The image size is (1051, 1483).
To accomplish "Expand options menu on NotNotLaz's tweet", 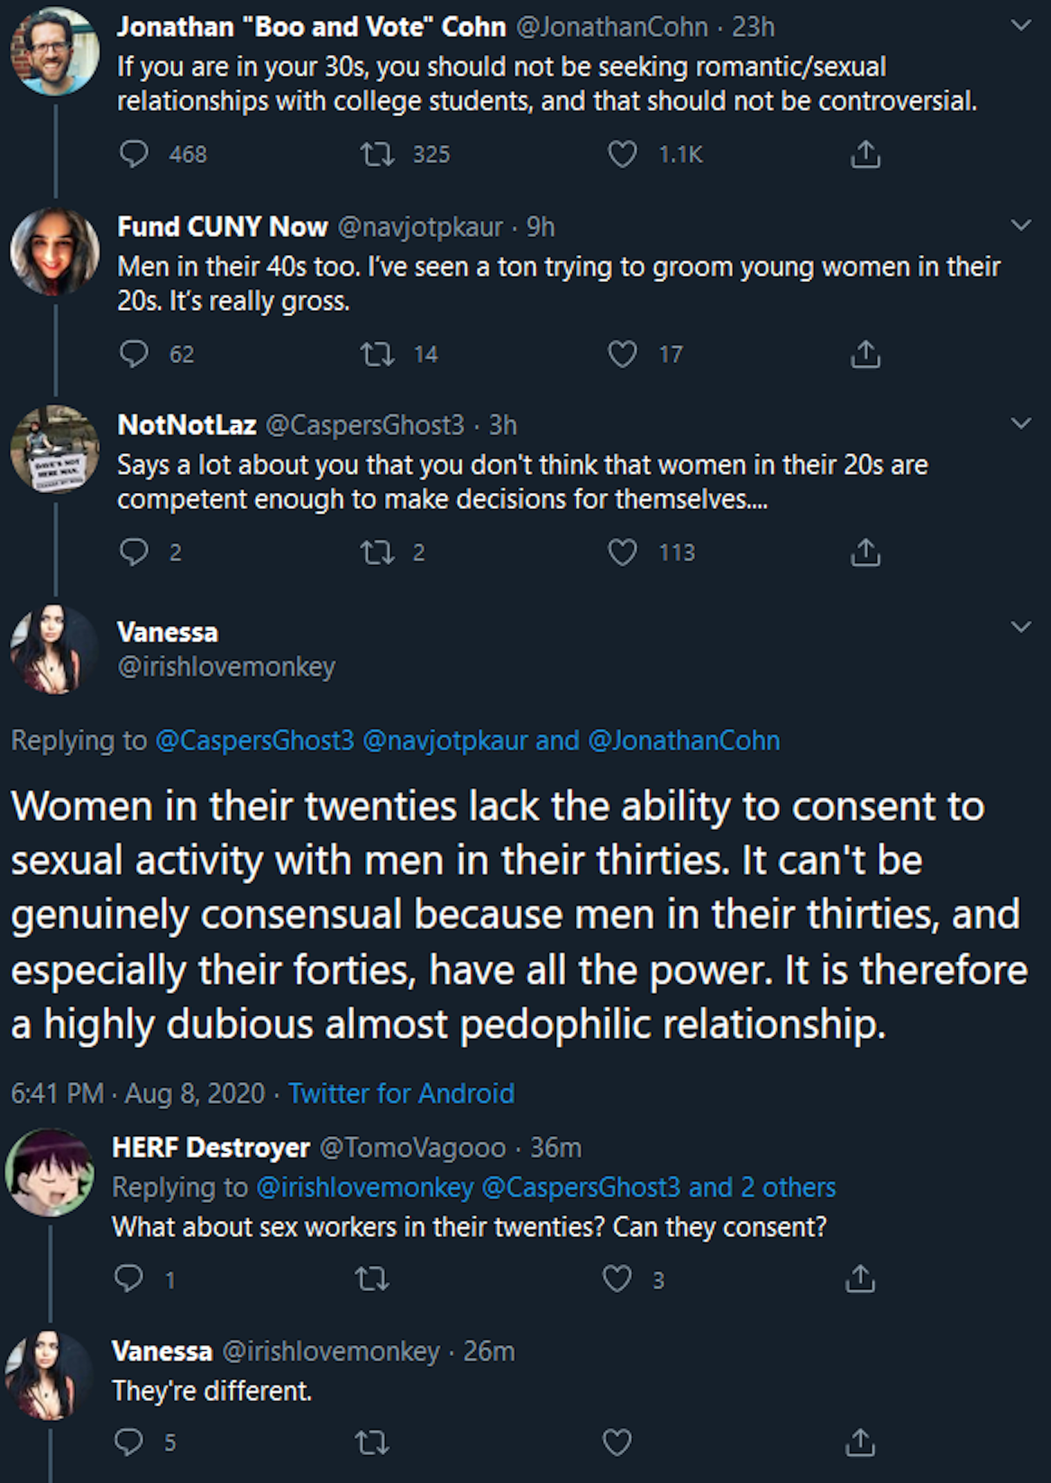I will (x=1021, y=424).
